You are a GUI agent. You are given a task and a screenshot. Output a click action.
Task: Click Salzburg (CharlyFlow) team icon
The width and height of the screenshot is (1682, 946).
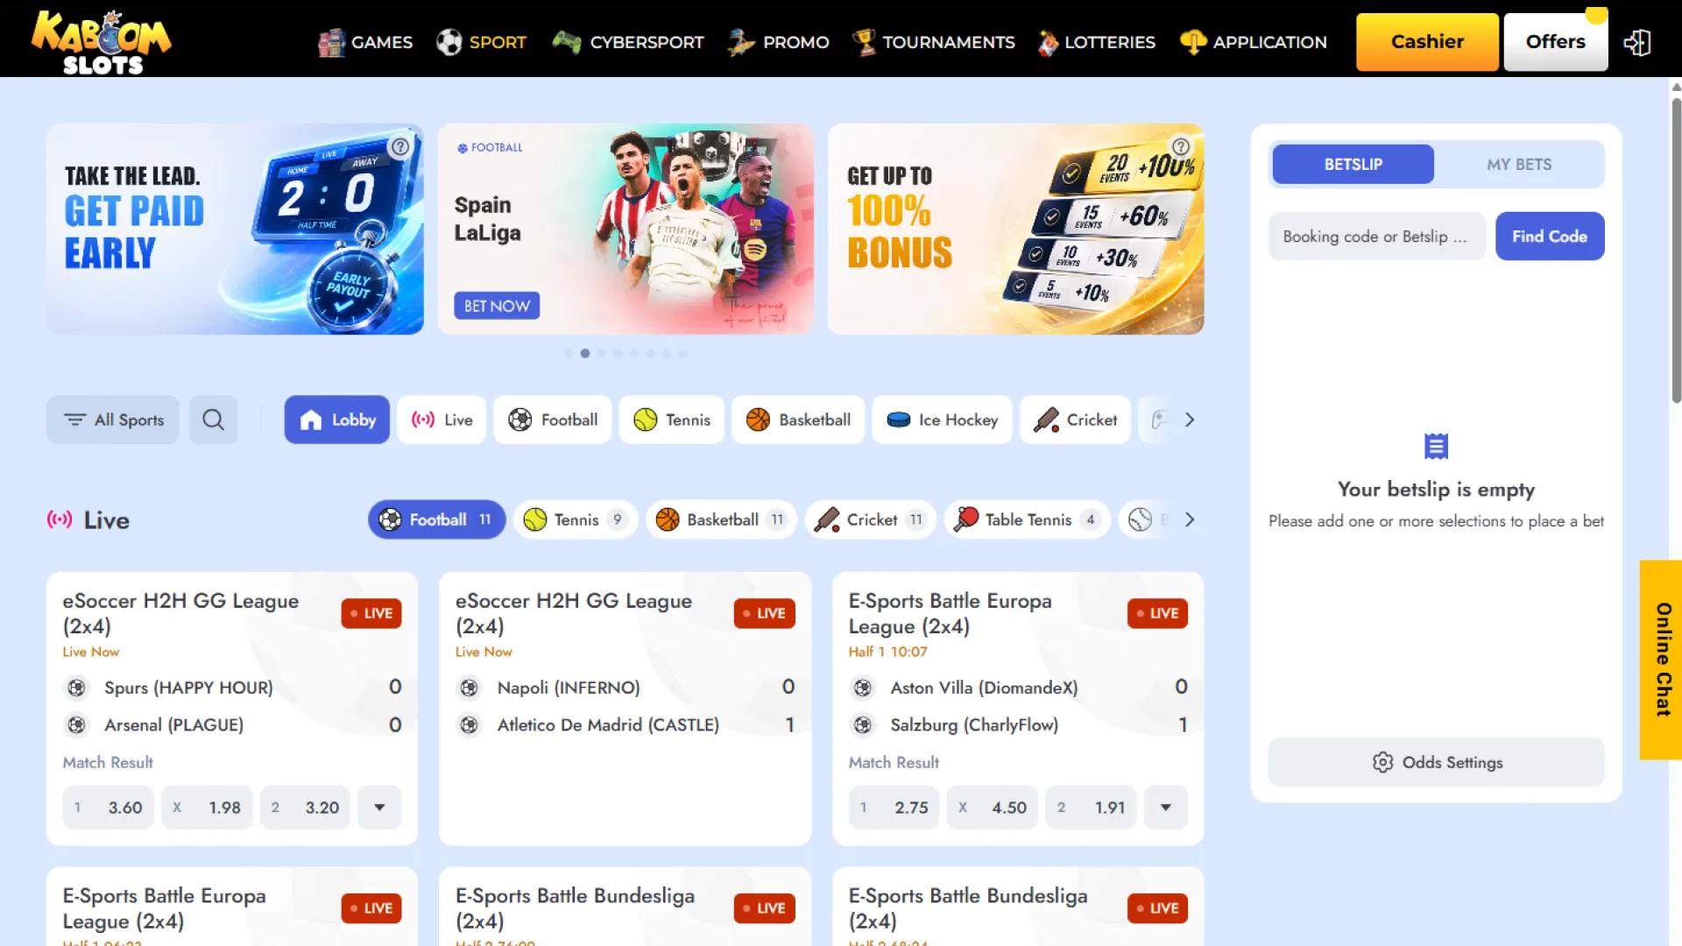863,725
